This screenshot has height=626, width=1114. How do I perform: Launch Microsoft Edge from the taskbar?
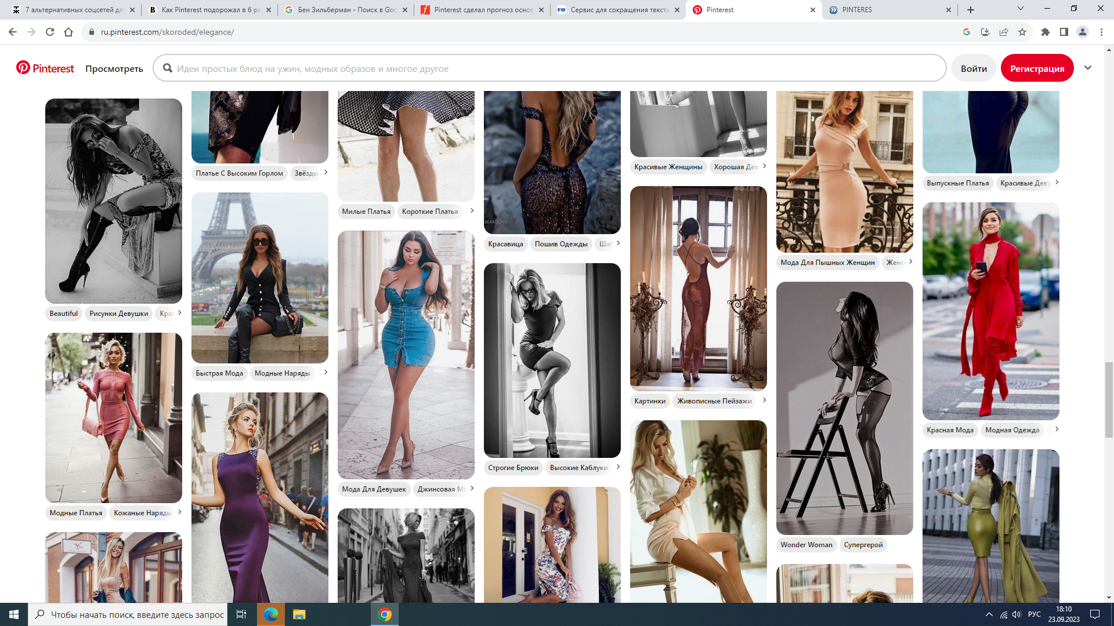(x=271, y=614)
